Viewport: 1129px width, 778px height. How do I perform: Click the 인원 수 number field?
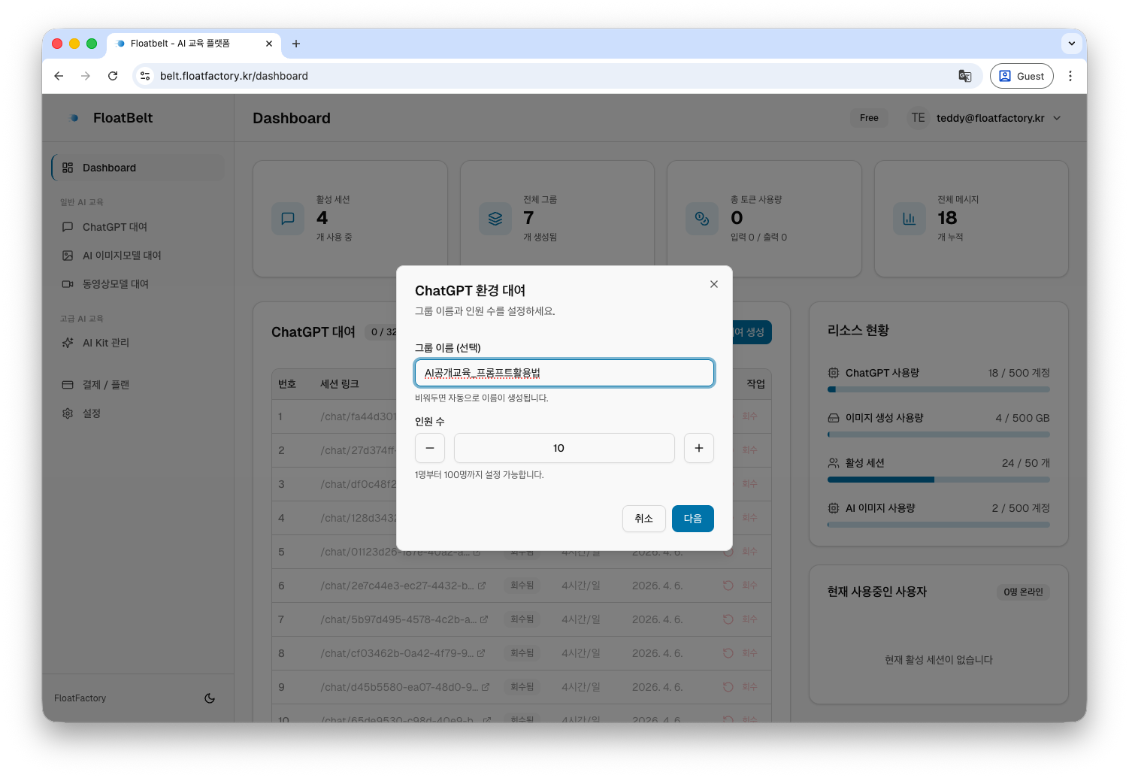coord(564,448)
